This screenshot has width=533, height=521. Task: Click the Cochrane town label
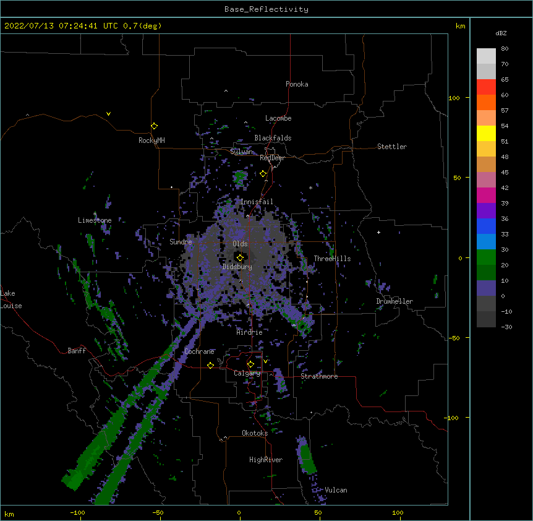pyautogui.click(x=199, y=351)
